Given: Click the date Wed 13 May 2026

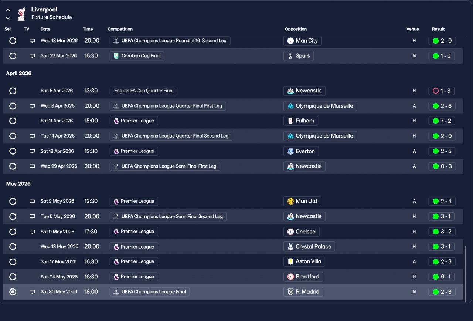Looking at the screenshot, I should pyautogui.click(x=59, y=247).
